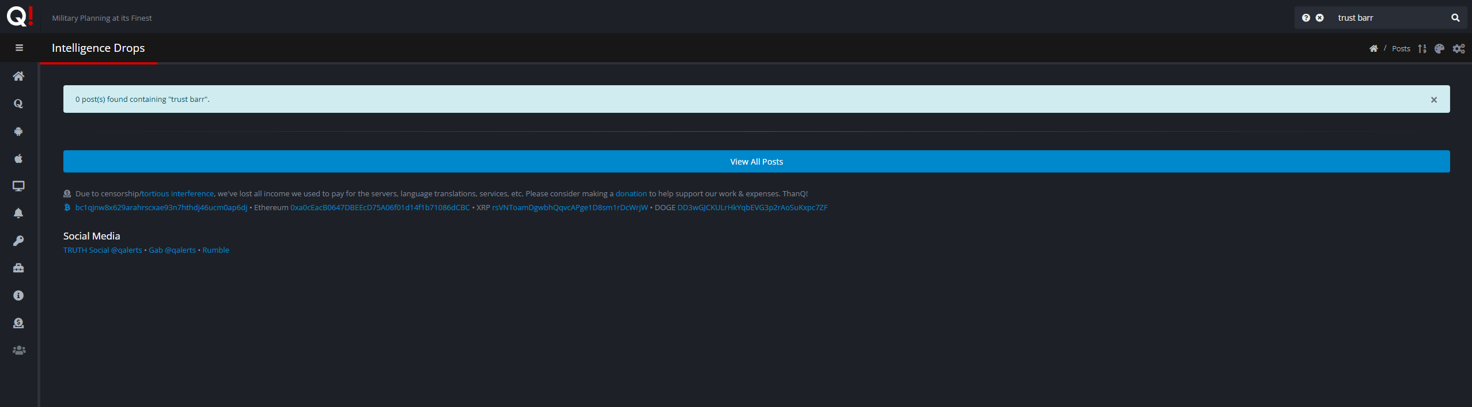
Task: Open the toolbox sidebar icon
Action: click(x=18, y=268)
